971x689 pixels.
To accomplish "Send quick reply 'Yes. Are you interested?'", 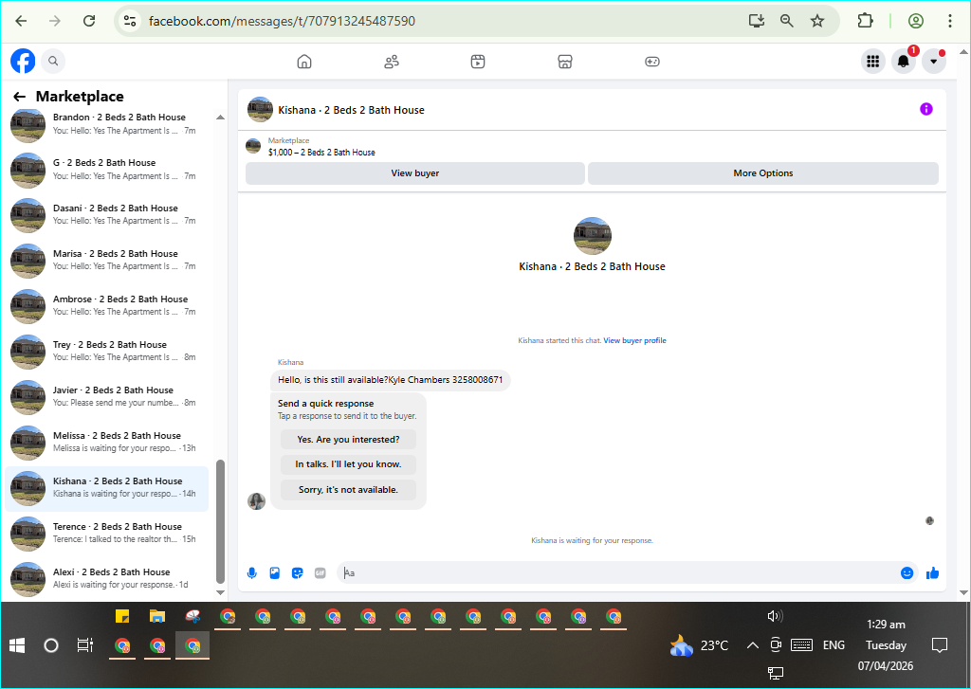I will coord(348,440).
